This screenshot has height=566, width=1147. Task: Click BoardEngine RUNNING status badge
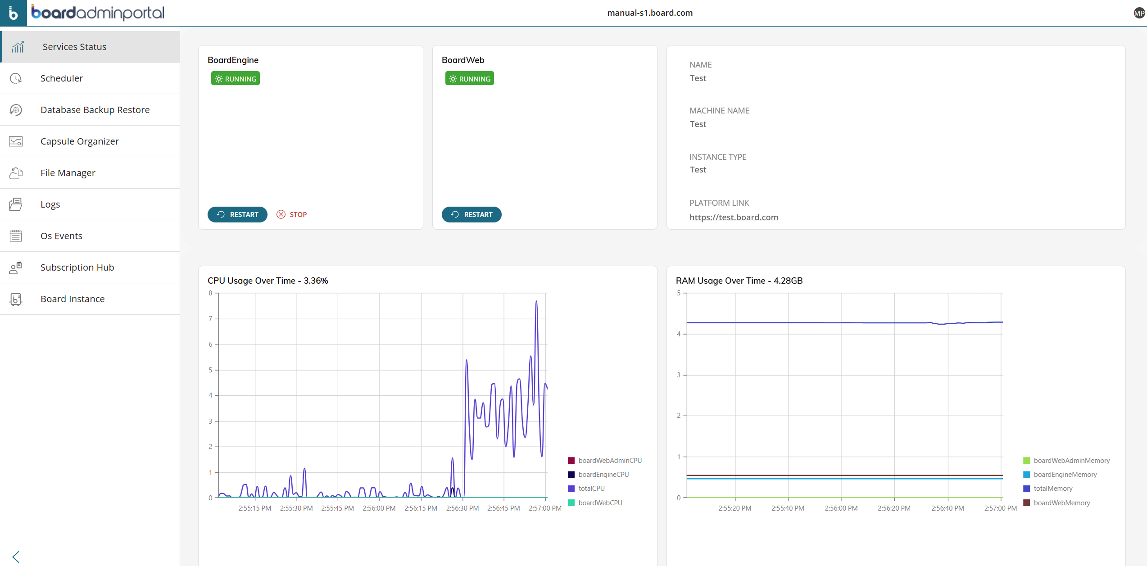click(236, 78)
